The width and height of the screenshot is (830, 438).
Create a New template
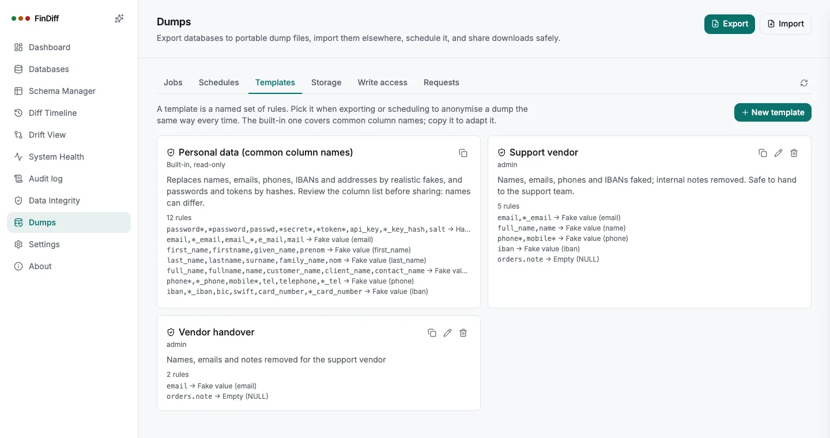pos(773,112)
